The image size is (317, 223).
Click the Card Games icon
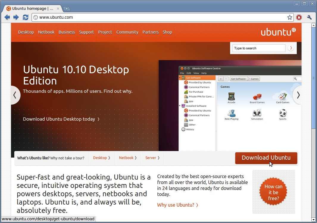[x=283, y=97]
